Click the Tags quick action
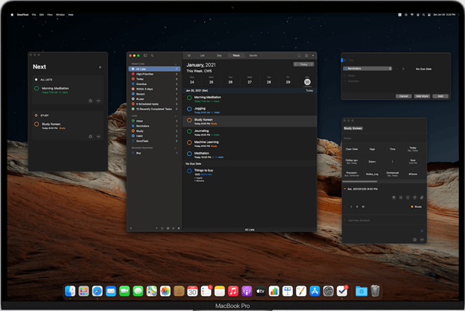465x311 pixels. click(372, 149)
